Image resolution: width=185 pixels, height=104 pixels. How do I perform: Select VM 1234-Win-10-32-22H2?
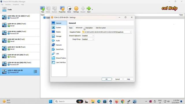point(20,17)
